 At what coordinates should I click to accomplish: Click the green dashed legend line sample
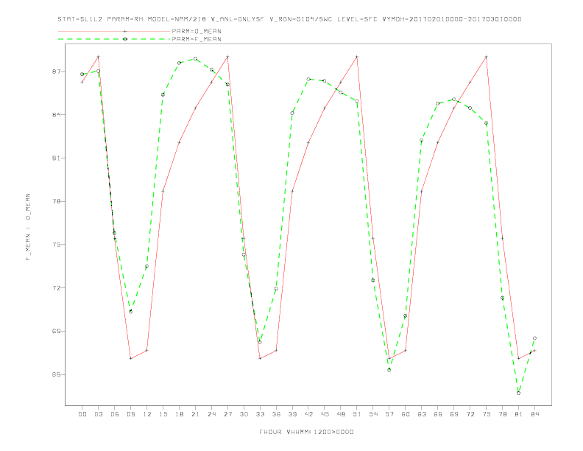pos(114,39)
